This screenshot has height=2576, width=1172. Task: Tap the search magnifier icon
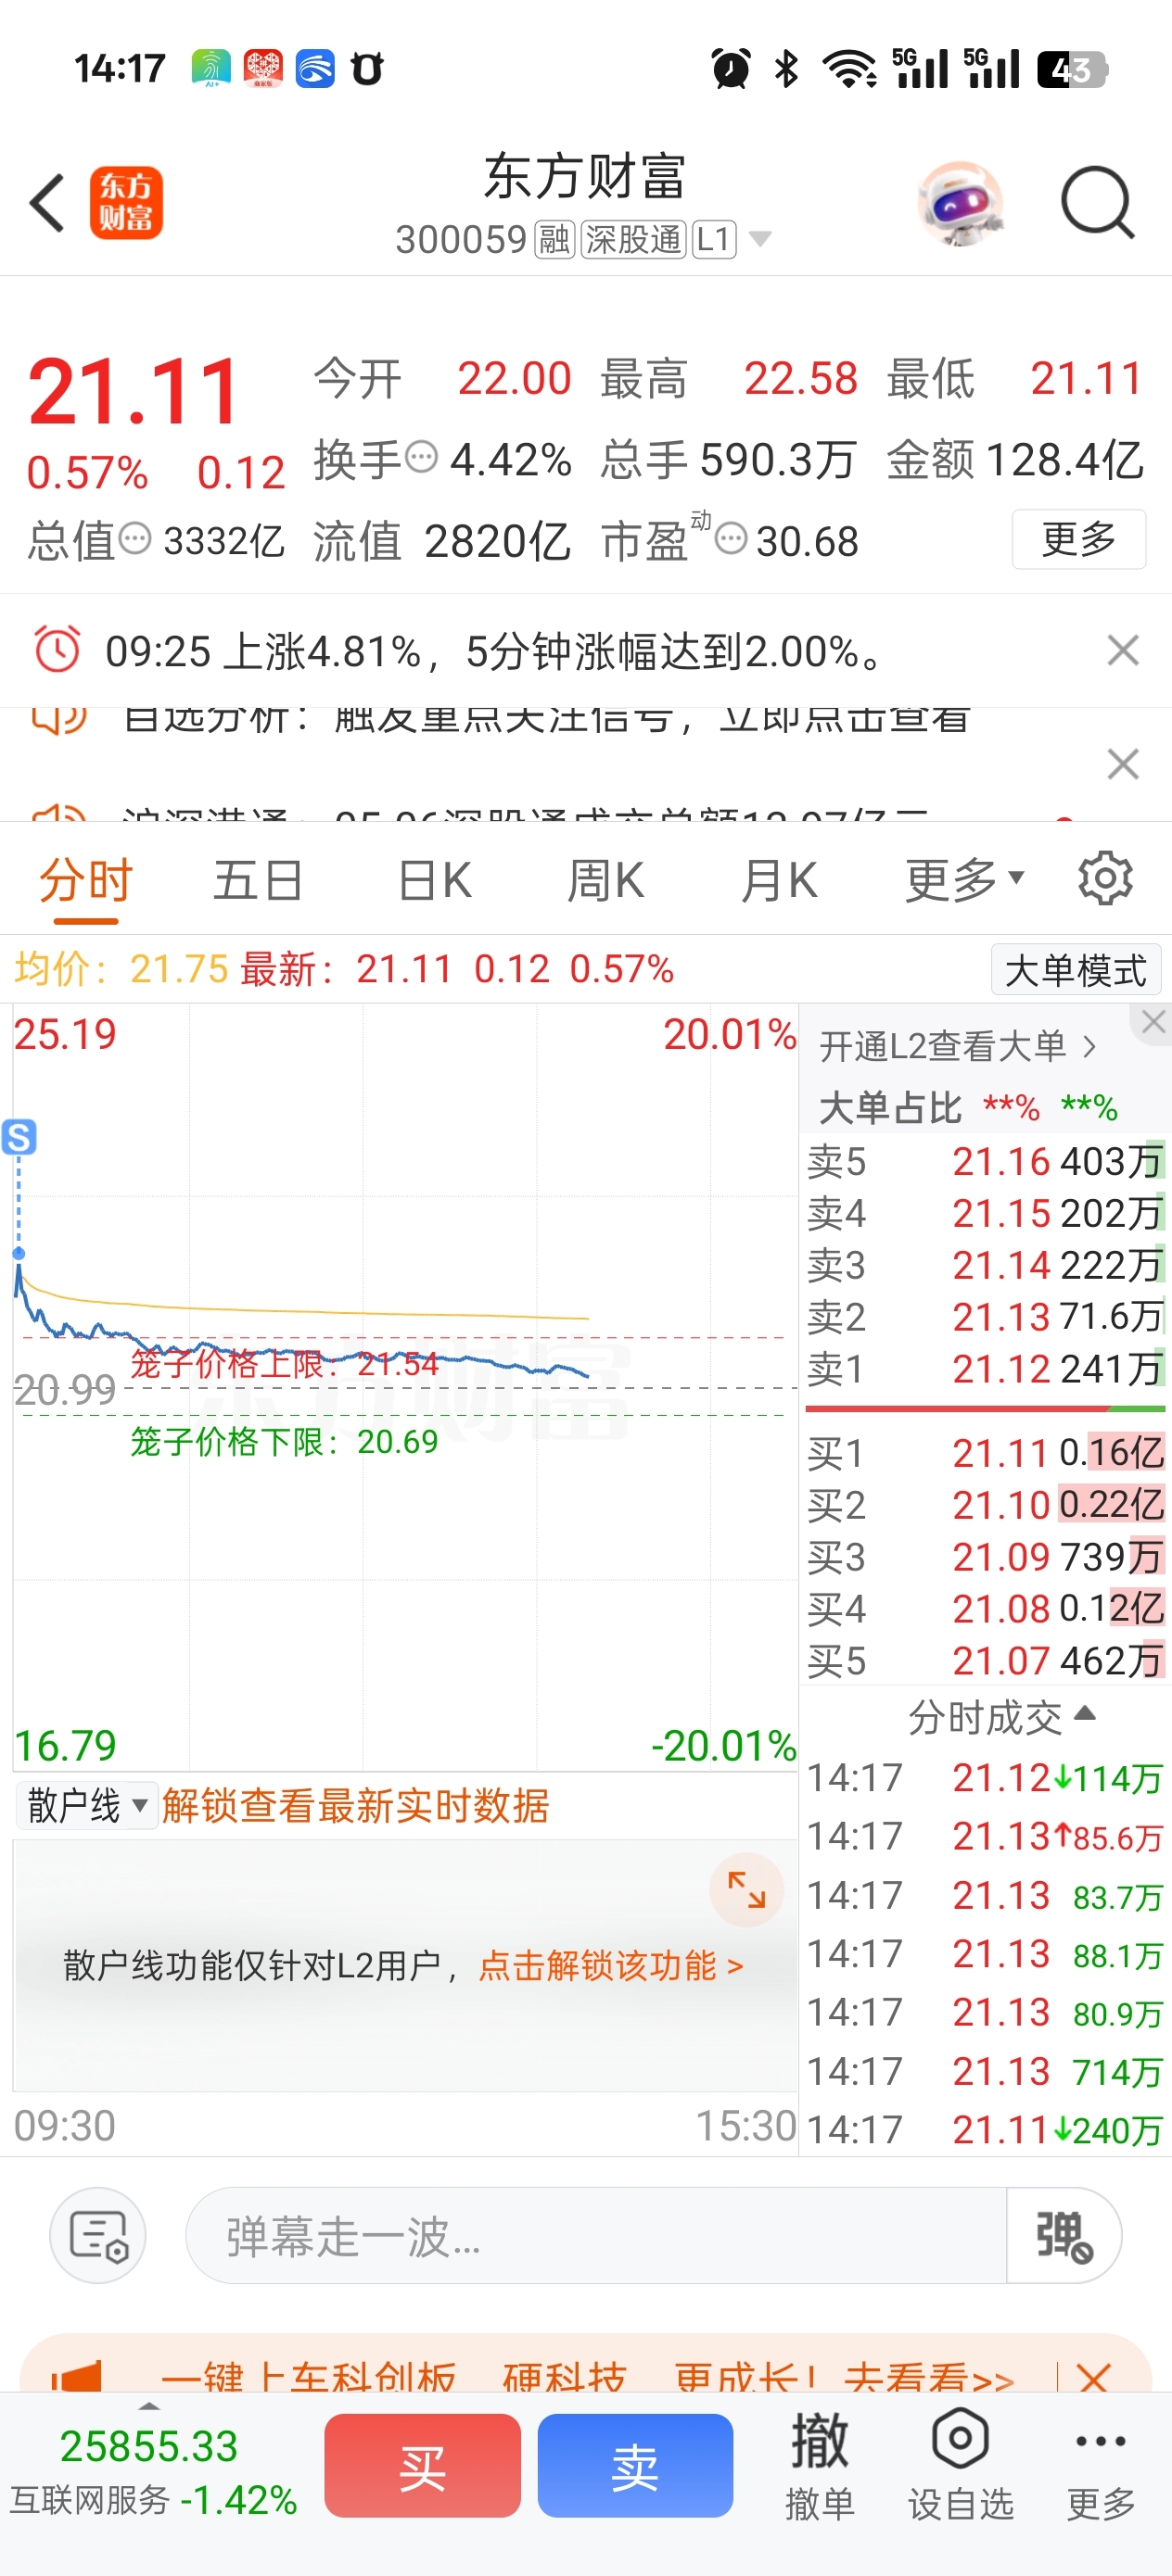click(1098, 203)
